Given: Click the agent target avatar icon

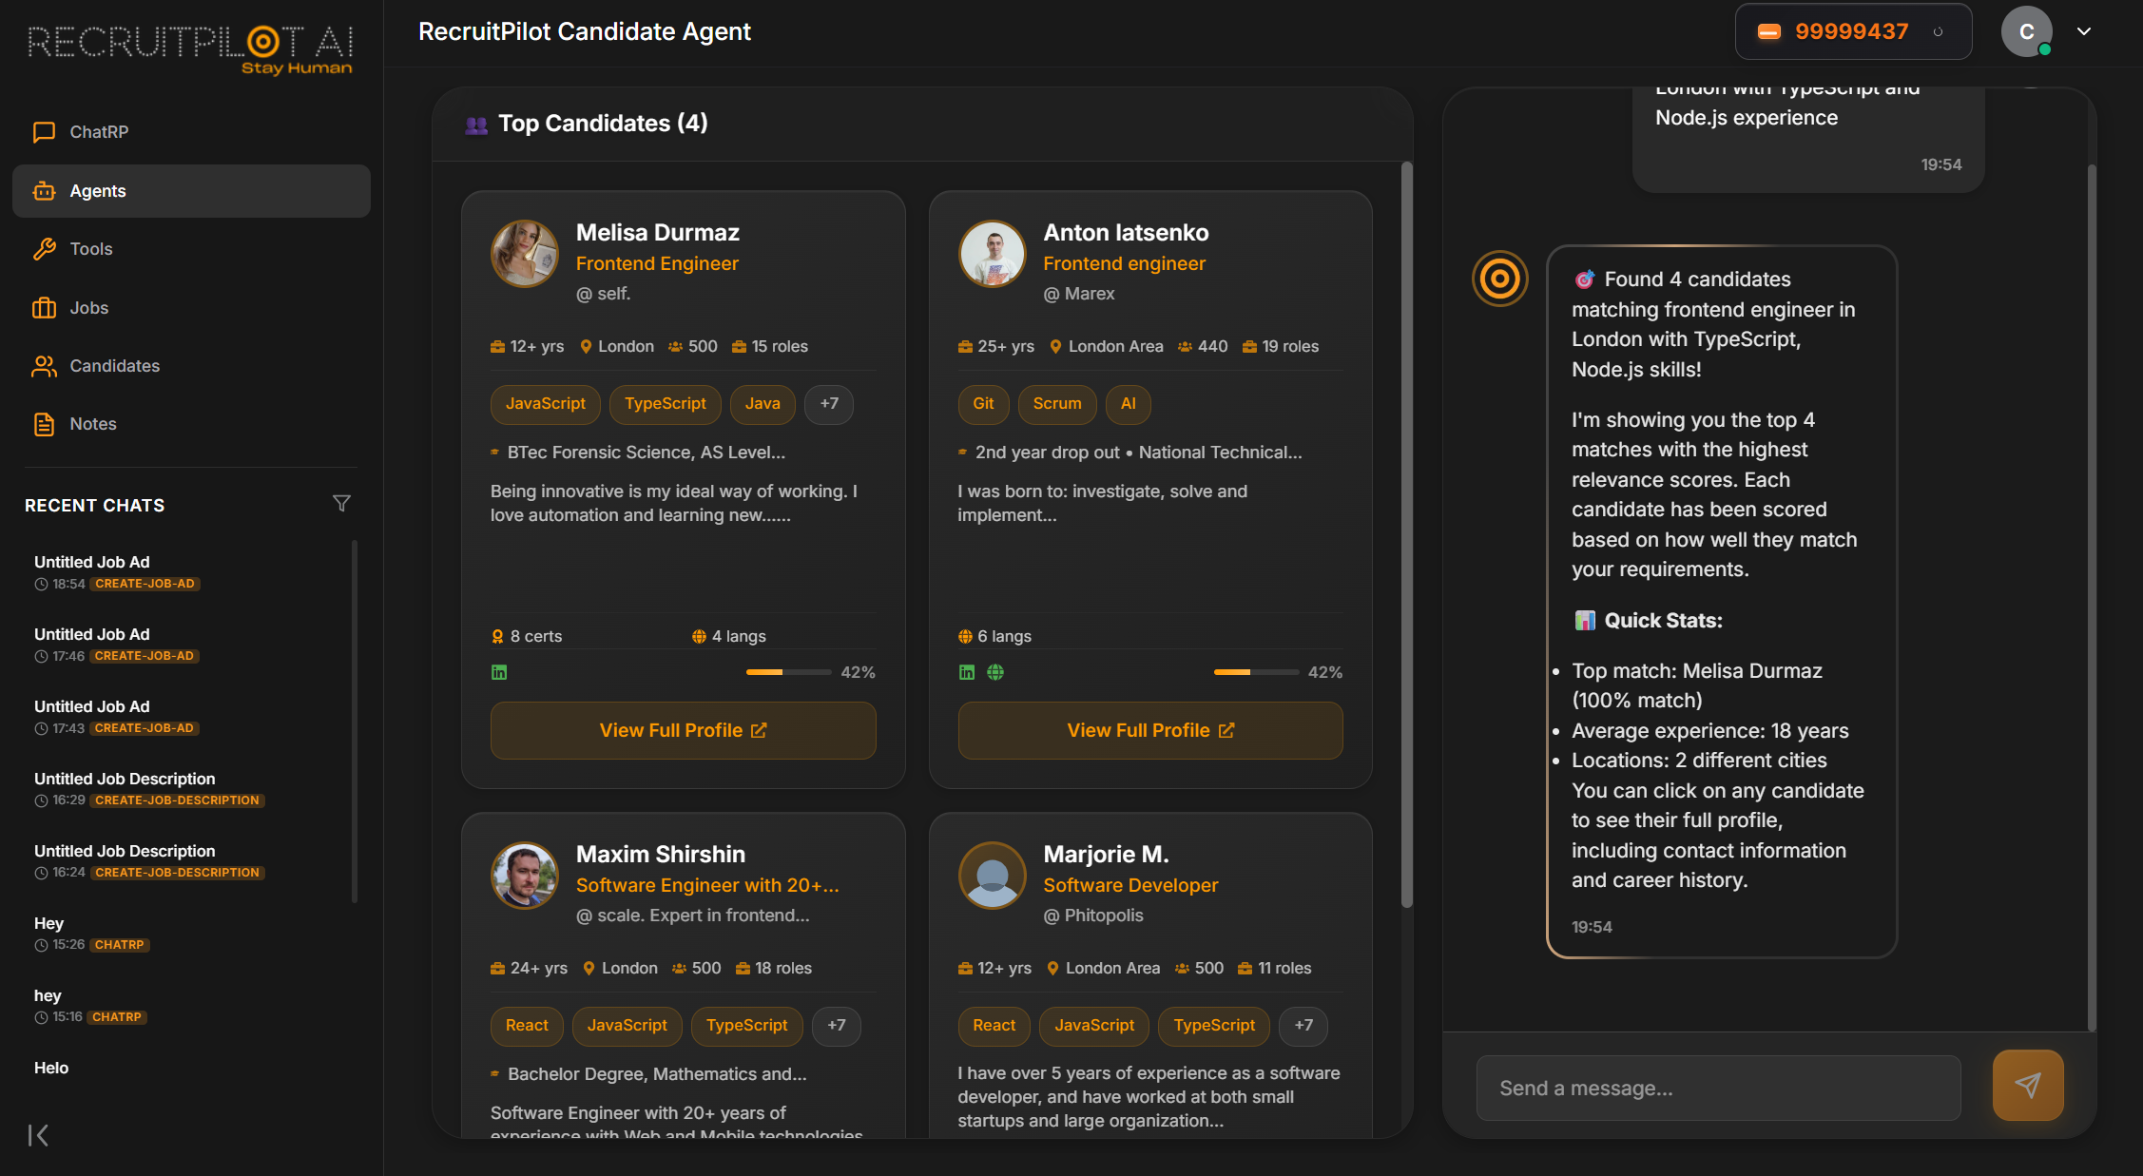Looking at the screenshot, I should (x=1500, y=279).
